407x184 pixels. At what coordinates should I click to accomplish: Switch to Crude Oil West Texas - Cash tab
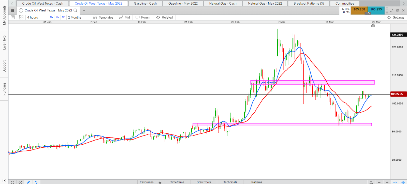click(42, 4)
